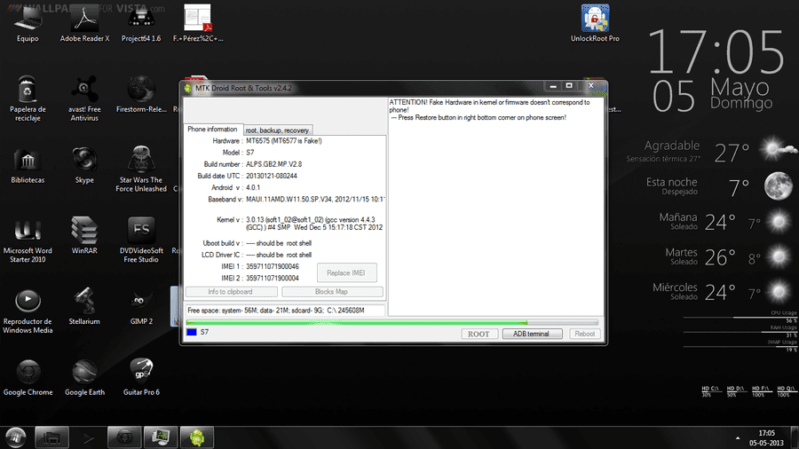Click the blue S7 status color box
Image resolution: width=799 pixels, height=449 pixels.
click(x=191, y=332)
